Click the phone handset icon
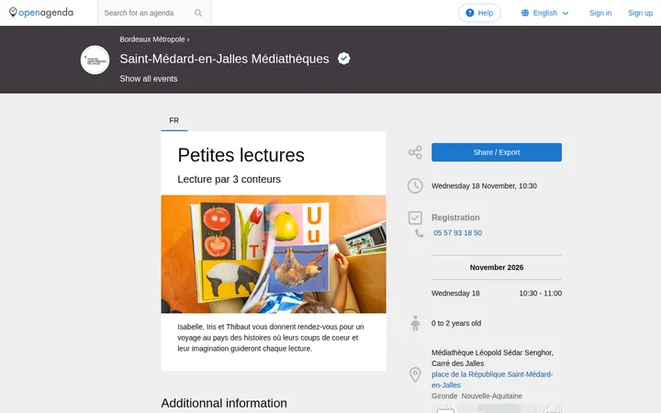 [x=419, y=233]
